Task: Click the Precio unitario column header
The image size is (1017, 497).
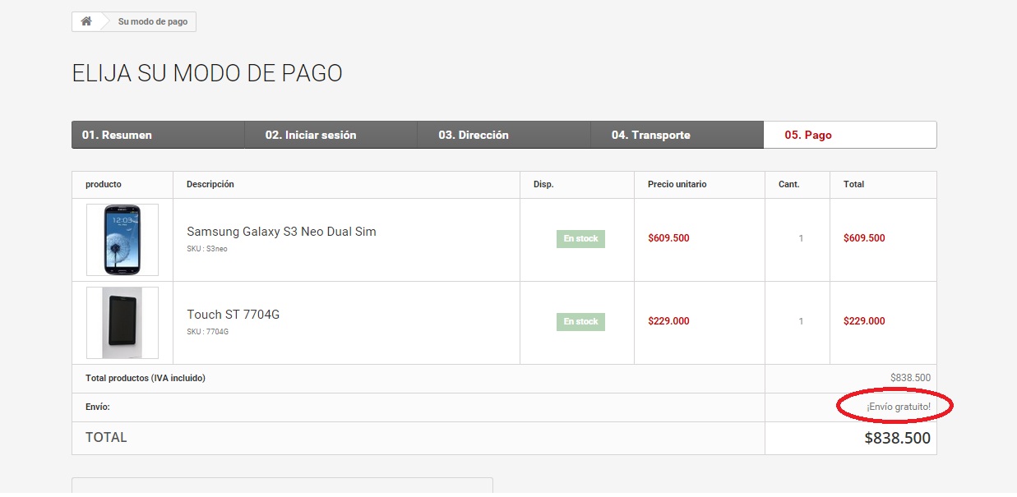Action: coord(677,184)
